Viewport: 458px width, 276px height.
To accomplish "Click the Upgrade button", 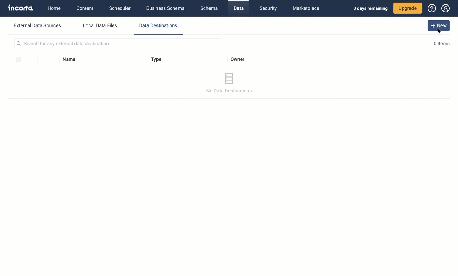I will pos(407,8).
